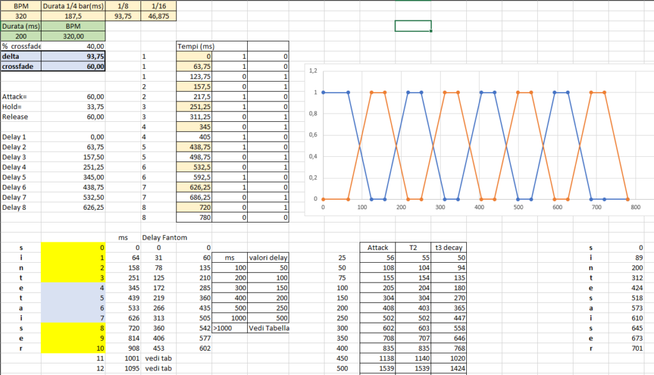This screenshot has width=654, height=375.
Task: Select the cell with BPM value 320
Action: point(20,15)
